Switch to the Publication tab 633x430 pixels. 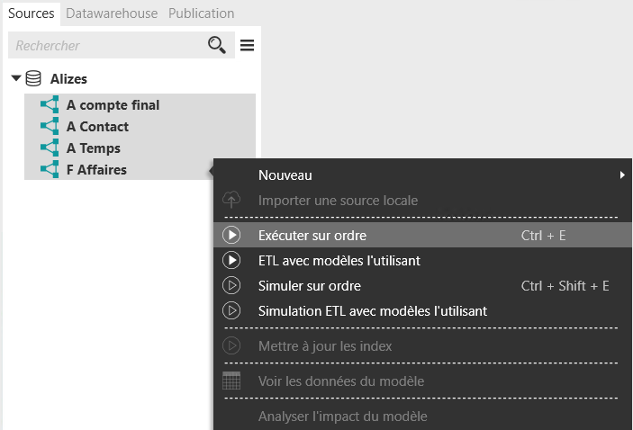point(201,13)
